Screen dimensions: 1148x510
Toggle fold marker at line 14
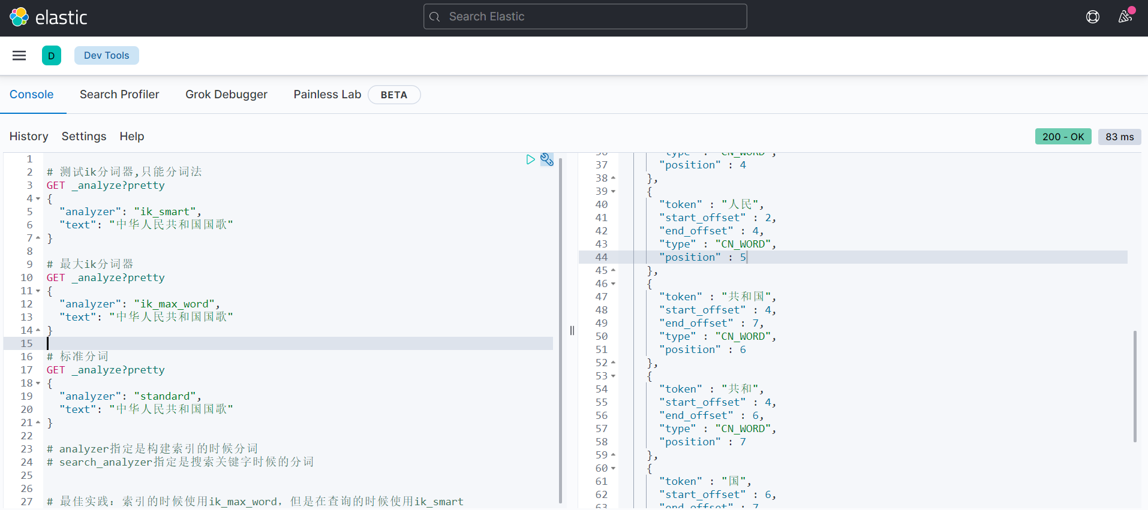38,331
